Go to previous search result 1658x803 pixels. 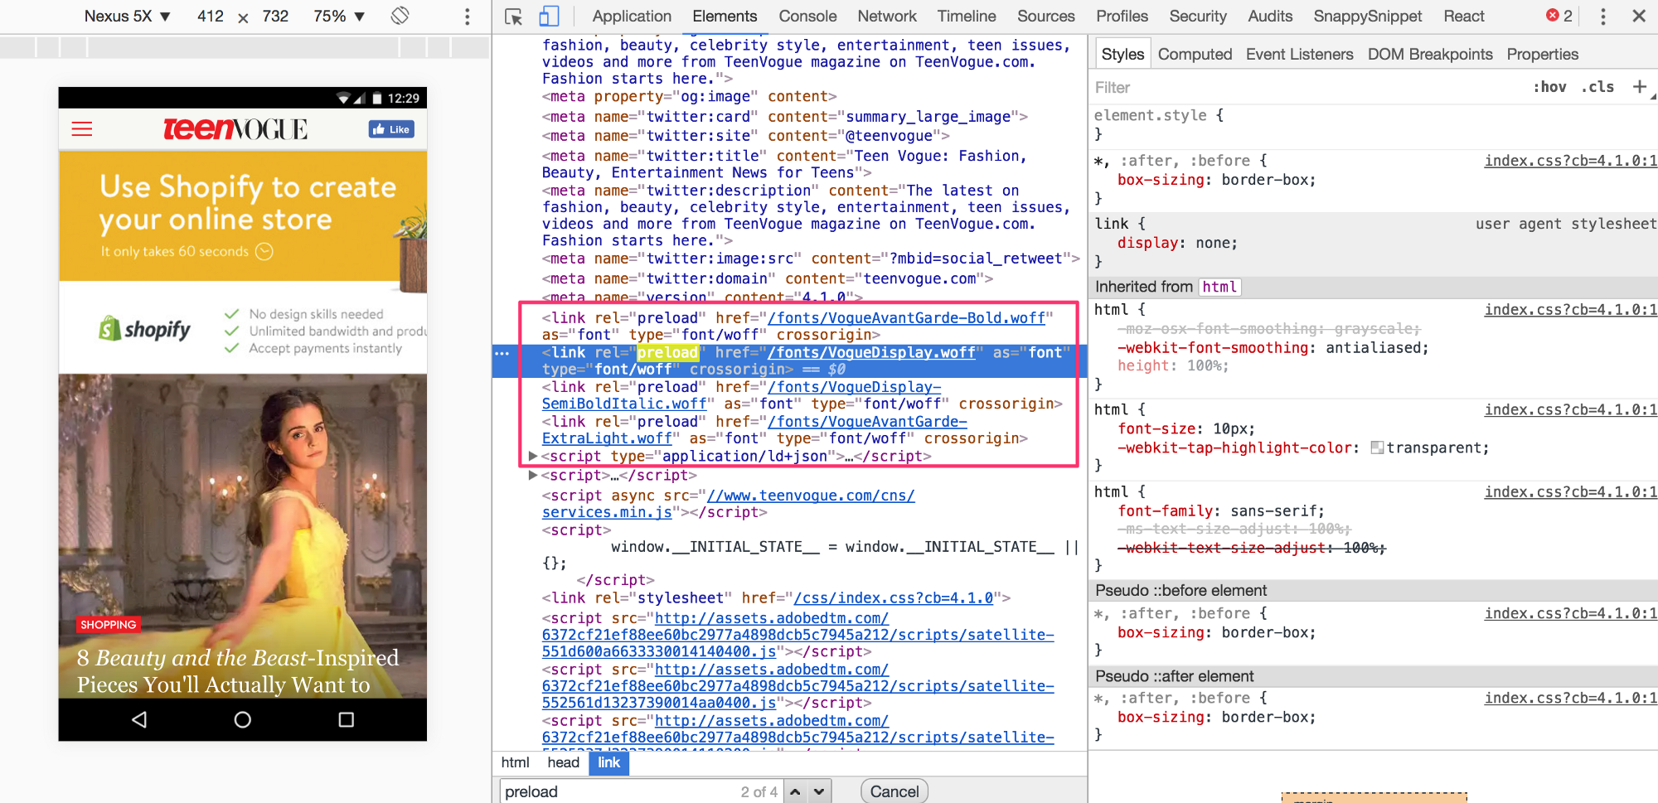[795, 791]
